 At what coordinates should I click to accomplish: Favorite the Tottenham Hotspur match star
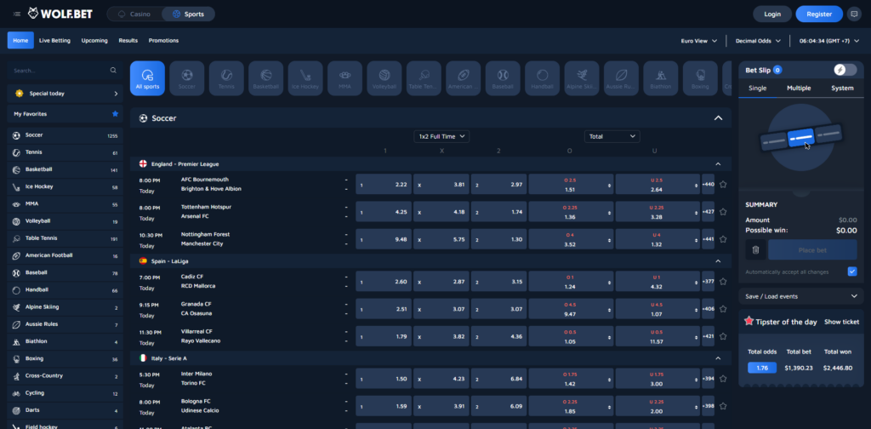(x=723, y=212)
